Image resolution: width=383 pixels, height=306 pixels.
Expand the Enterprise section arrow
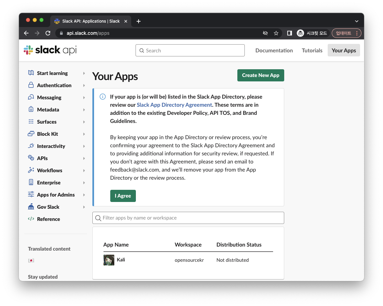(x=84, y=183)
